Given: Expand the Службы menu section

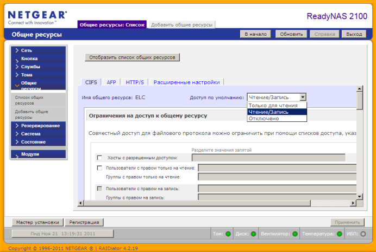Looking at the screenshot, I should [x=38, y=67].
